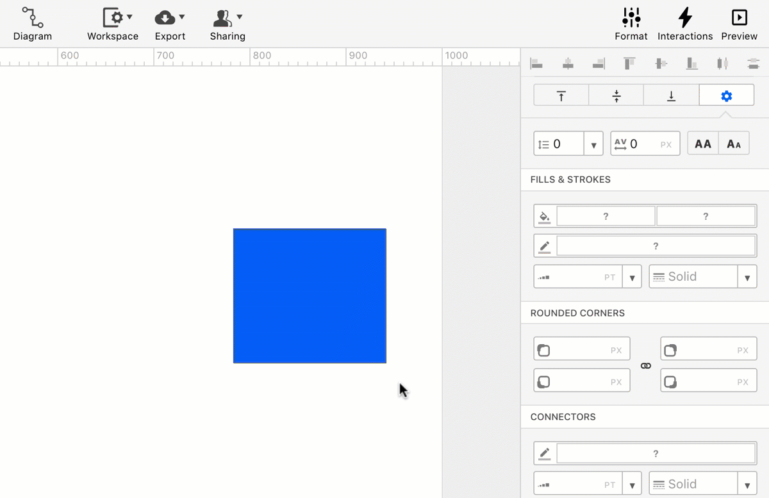Open the Solid stroke style dropdown
Image resolution: width=769 pixels, height=498 pixels.
click(747, 276)
